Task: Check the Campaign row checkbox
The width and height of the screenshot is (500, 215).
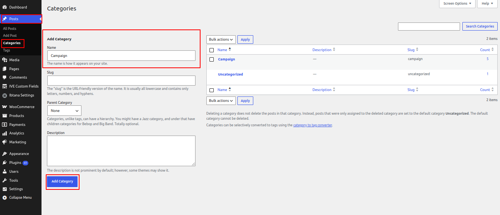Action: (x=211, y=59)
